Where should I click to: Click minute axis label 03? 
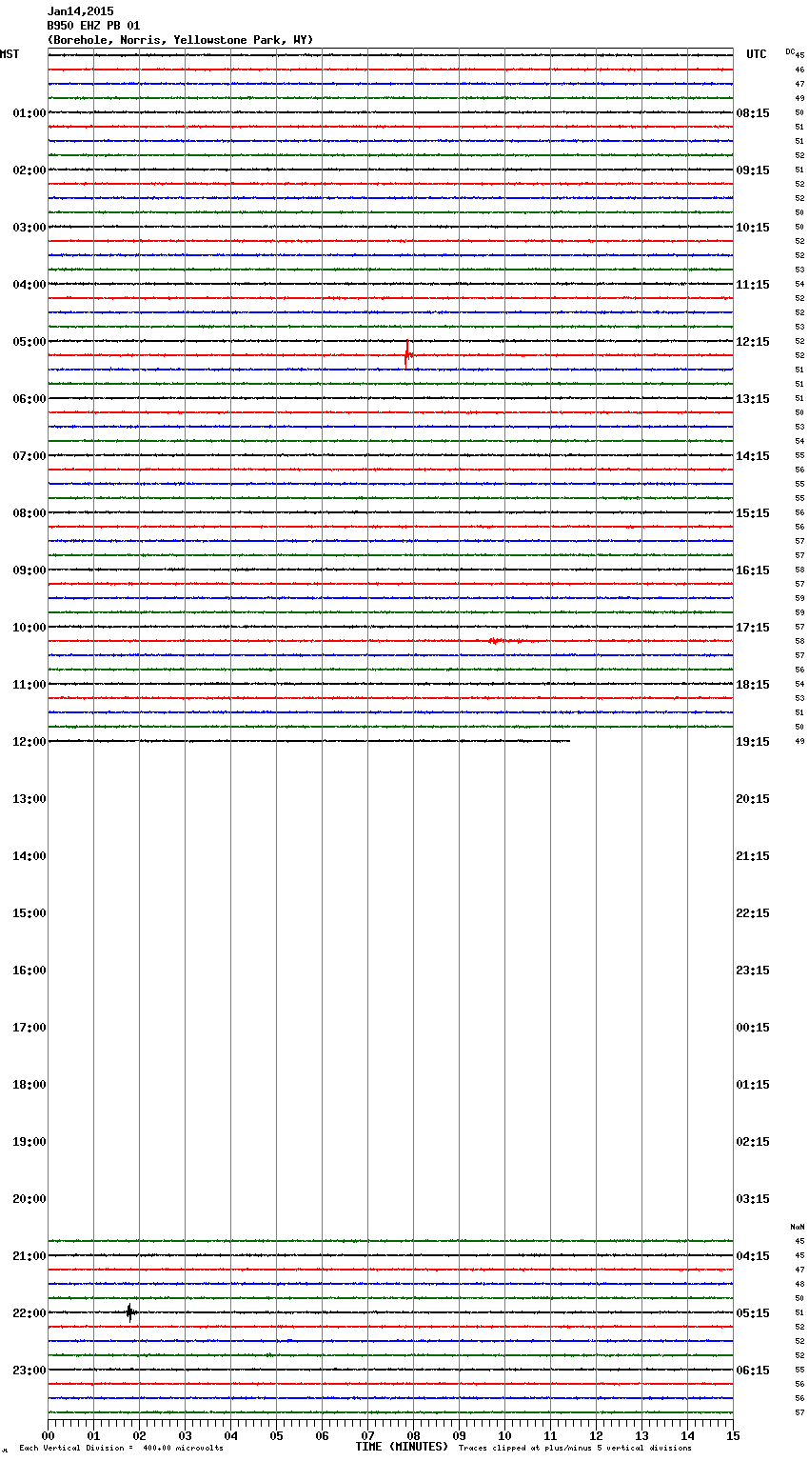coord(185,1435)
